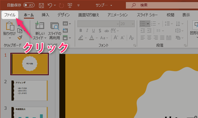Align text left in paragraph group

point(143,38)
